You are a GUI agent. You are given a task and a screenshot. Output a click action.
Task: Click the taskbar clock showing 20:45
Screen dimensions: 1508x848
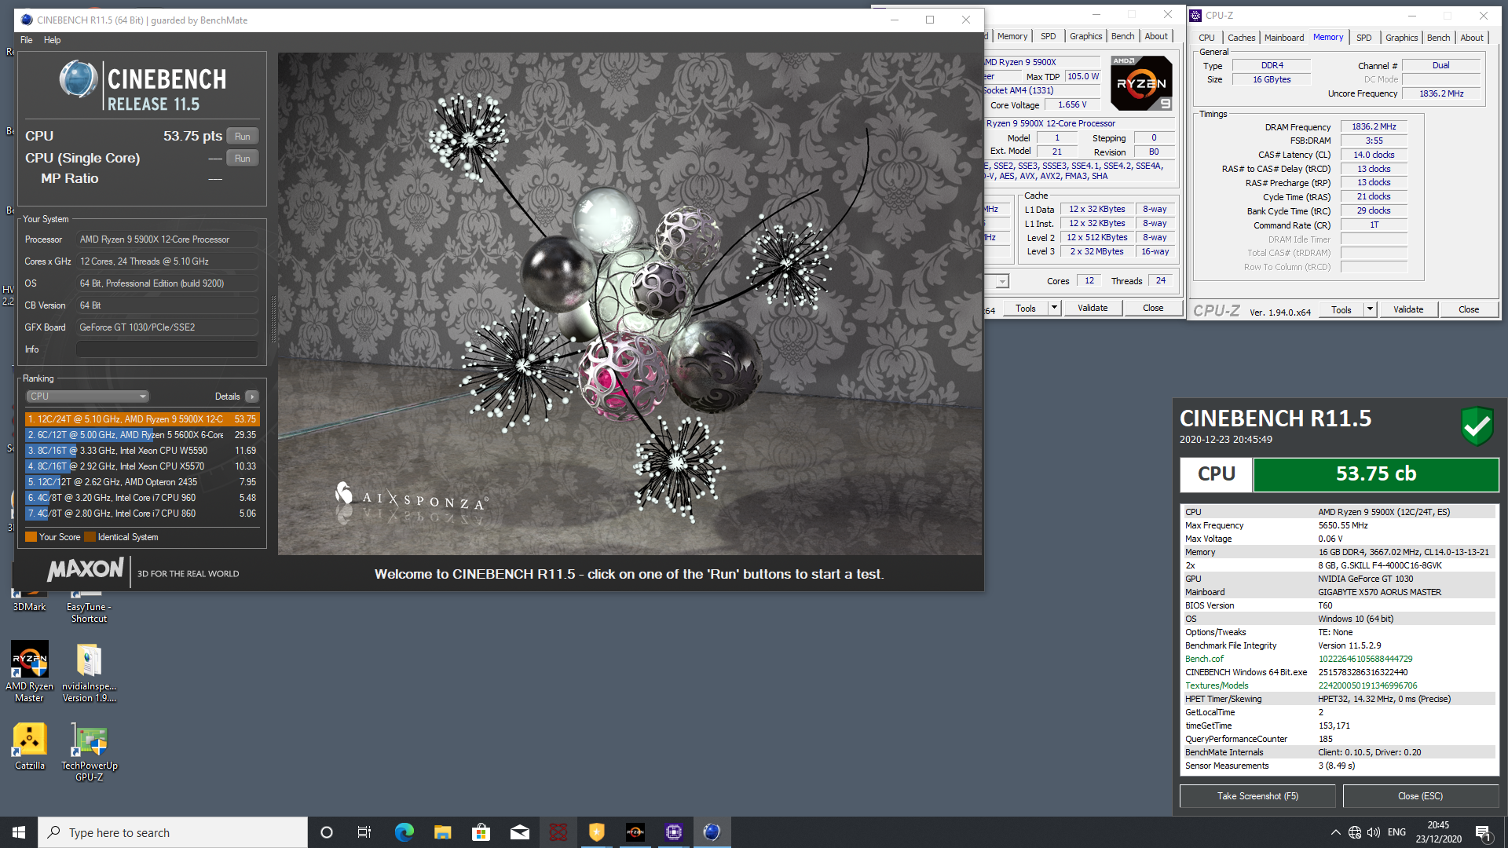pyautogui.click(x=1438, y=832)
